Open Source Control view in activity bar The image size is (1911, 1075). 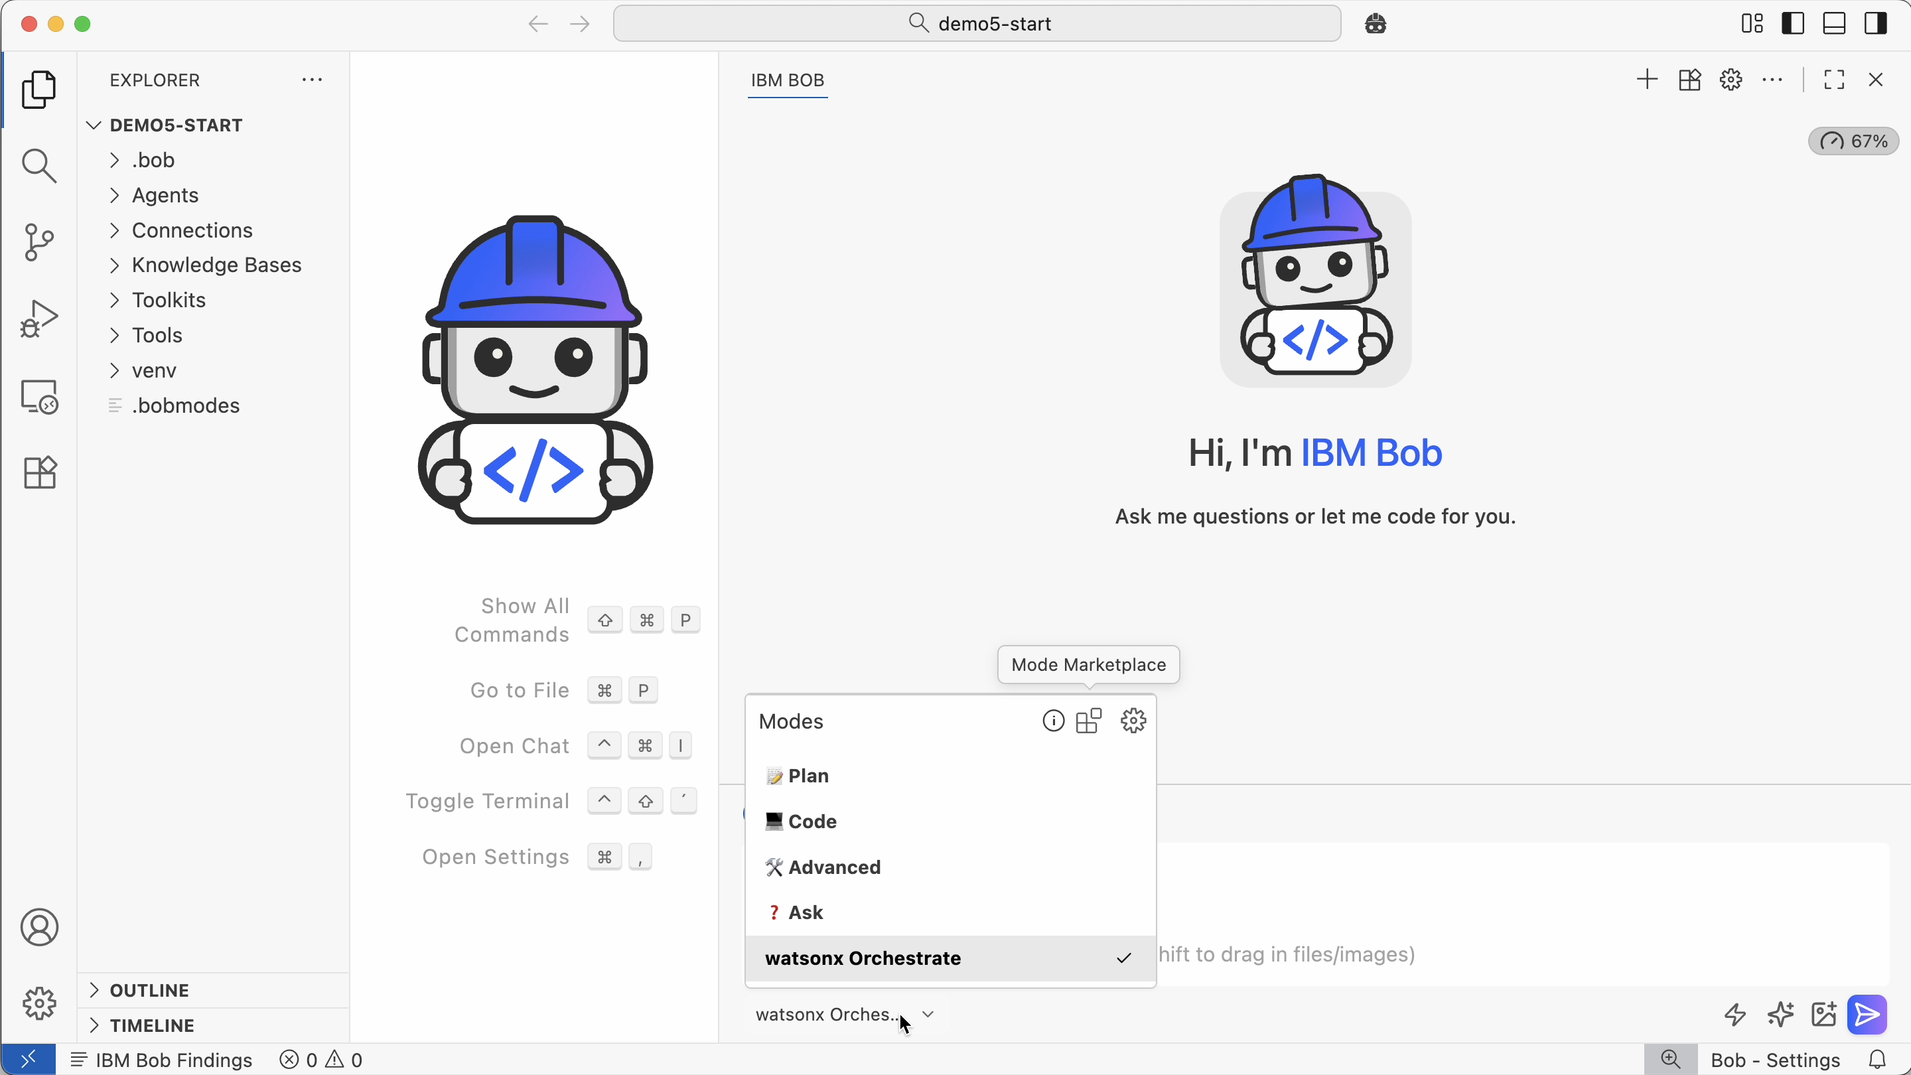click(38, 242)
